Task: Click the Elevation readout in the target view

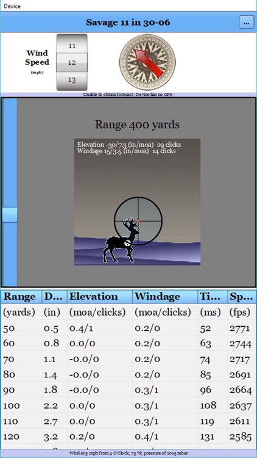Action: [x=129, y=145]
